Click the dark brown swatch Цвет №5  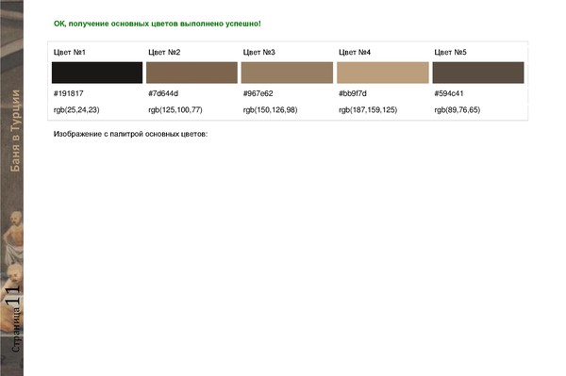pyautogui.click(x=478, y=73)
